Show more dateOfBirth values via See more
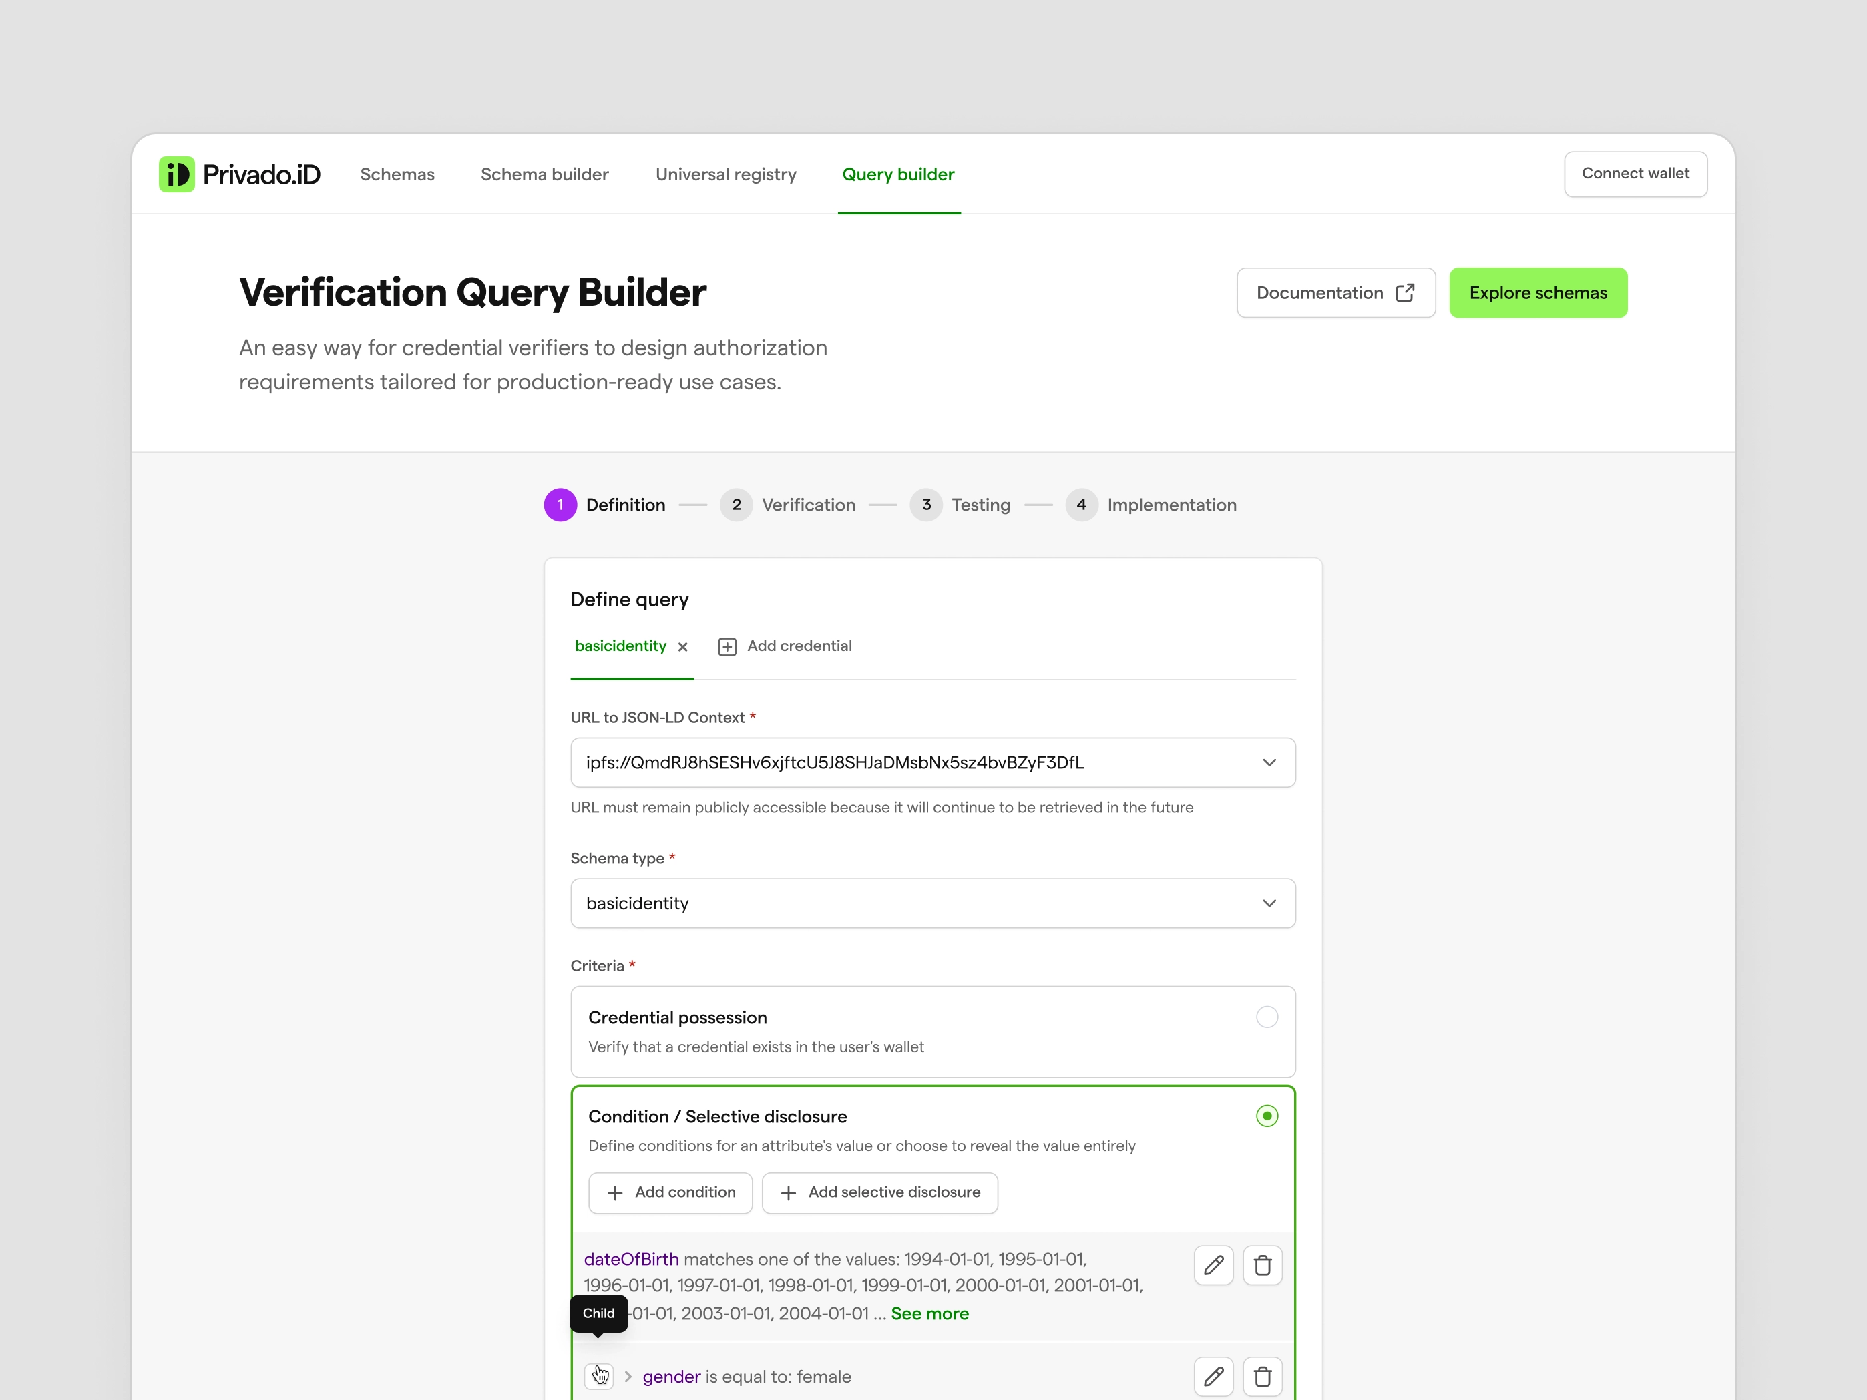This screenshot has height=1400, width=1867. 929,1313
